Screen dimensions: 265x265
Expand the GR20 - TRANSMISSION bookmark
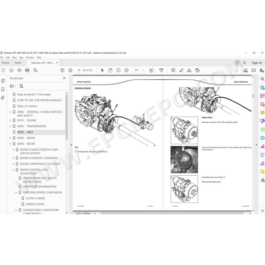[10, 126]
